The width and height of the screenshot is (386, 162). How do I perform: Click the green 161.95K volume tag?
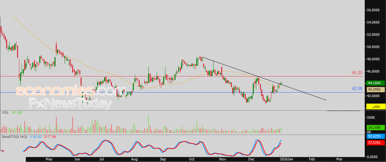click(376, 127)
